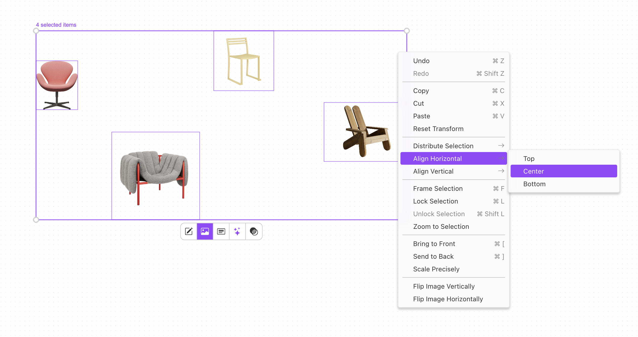Viewport: 638px width, 337px height.
Task: Click Reset Transform menu entry
Action: [x=454, y=129]
